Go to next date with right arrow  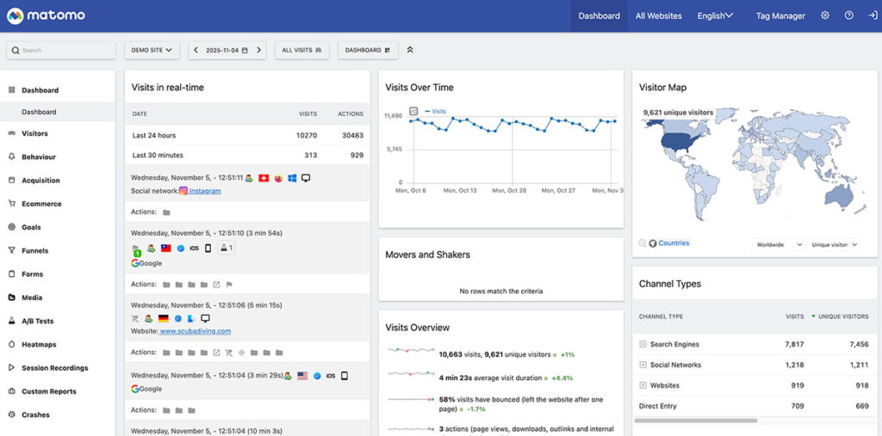point(258,50)
